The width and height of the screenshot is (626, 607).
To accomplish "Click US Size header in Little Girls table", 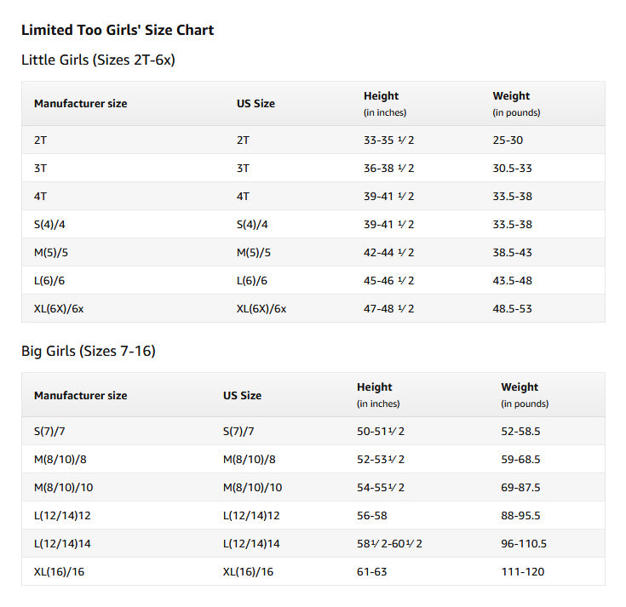I will pyautogui.click(x=256, y=104).
